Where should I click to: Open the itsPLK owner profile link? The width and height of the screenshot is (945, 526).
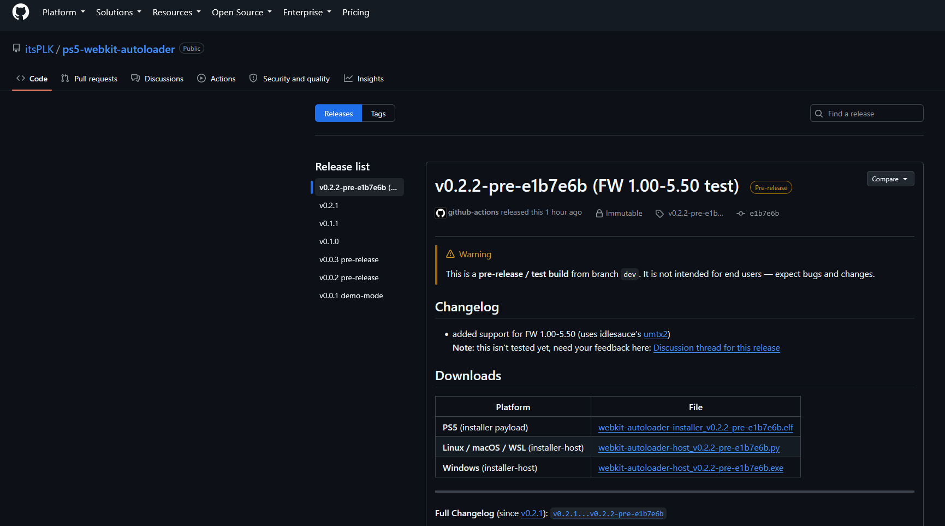(x=39, y=49)
